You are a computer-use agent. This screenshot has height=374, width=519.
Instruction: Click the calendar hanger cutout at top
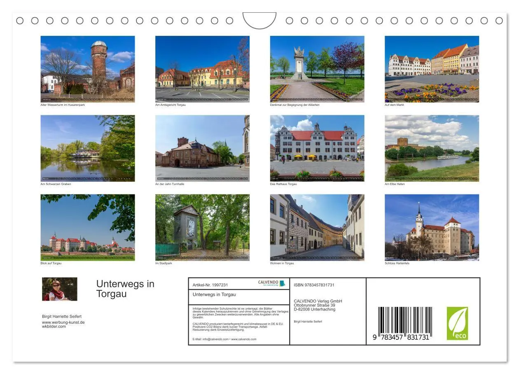coord(259,21)
